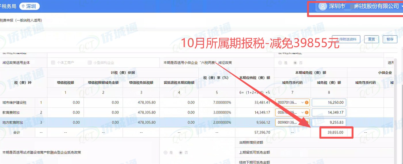Screen dimensions: 403x164
Task: Click the 7.000000% tax rate cell
Action: (217, 102)
